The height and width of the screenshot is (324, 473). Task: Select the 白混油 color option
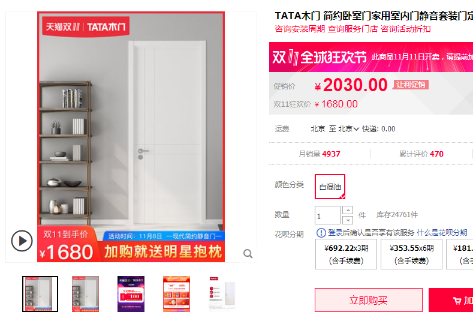tap(330, 187)
